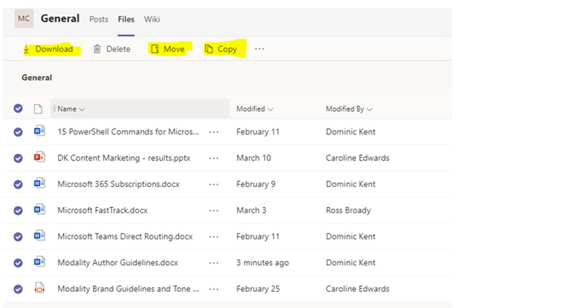Open the toolbar more options ellipsis

(260, 49)
